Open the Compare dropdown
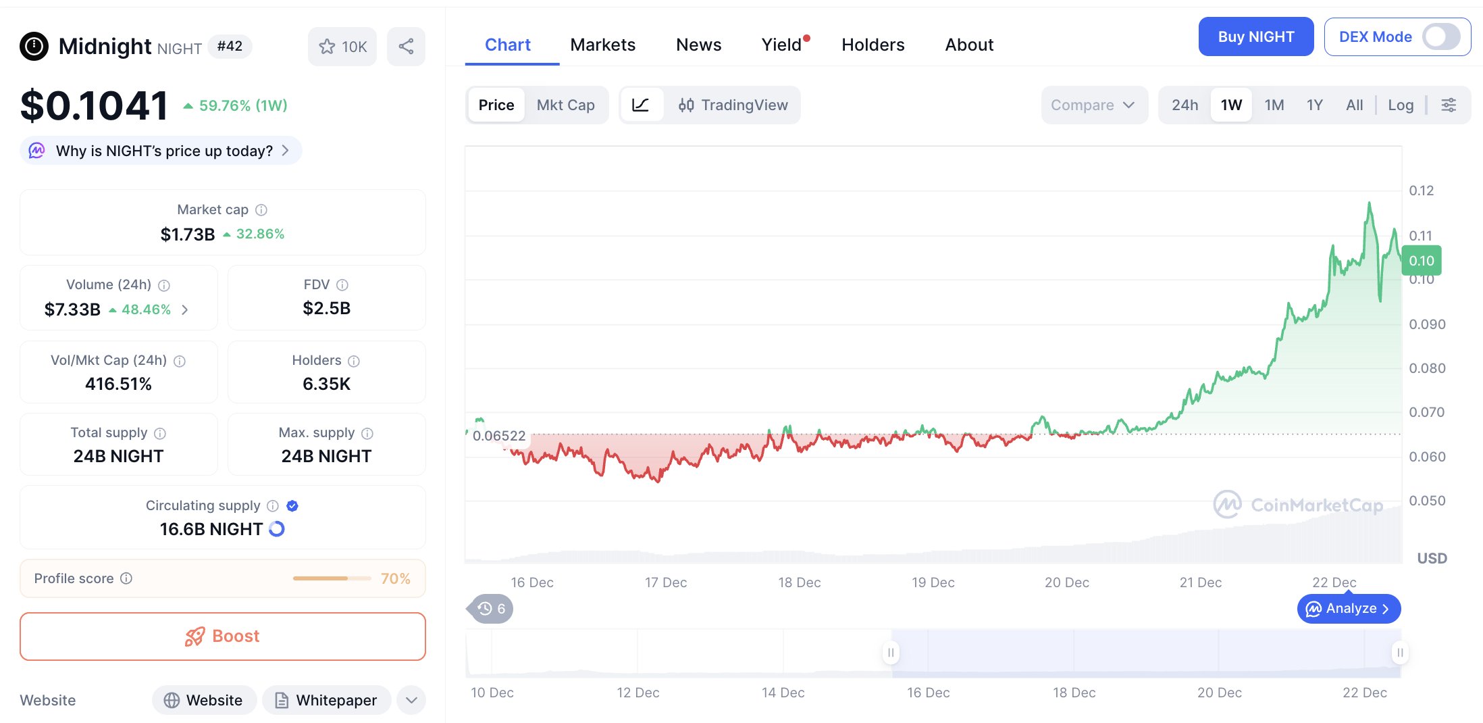This screenshot has height=723, width=1483. tap(1093, 105)
